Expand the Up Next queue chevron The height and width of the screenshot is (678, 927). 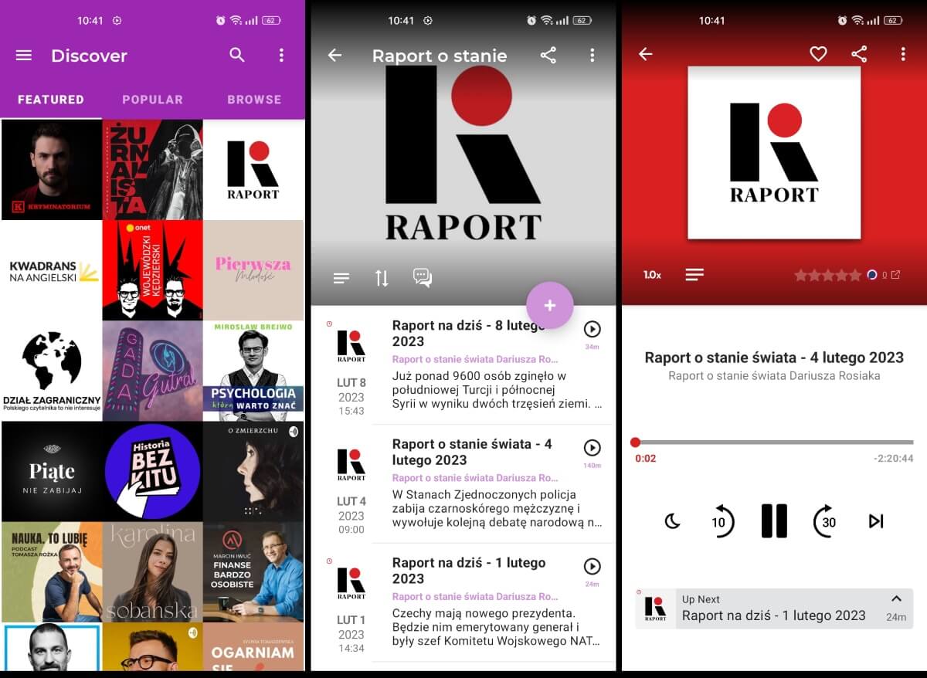(896, 599)
